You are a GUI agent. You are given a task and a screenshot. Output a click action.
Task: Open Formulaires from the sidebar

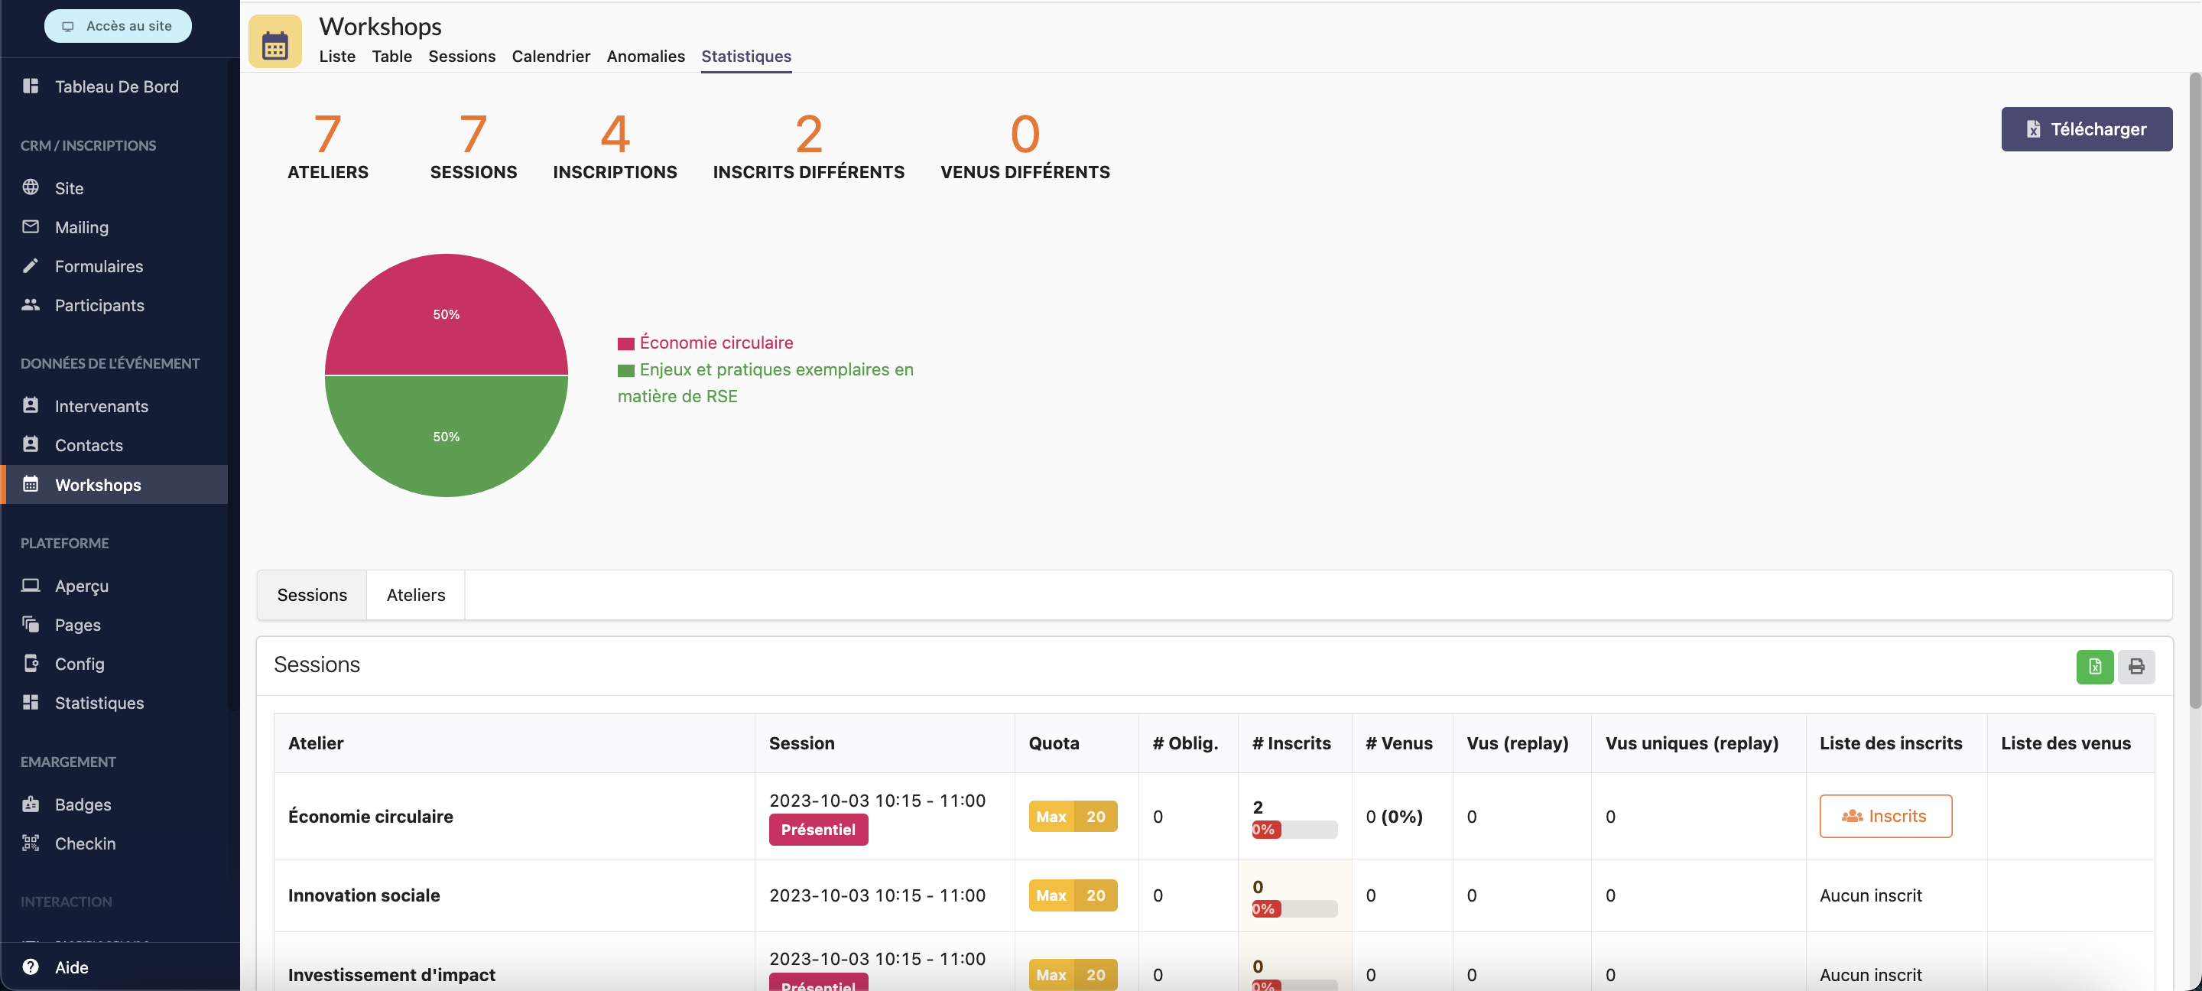pyautogui.click(x=99, y=267)
